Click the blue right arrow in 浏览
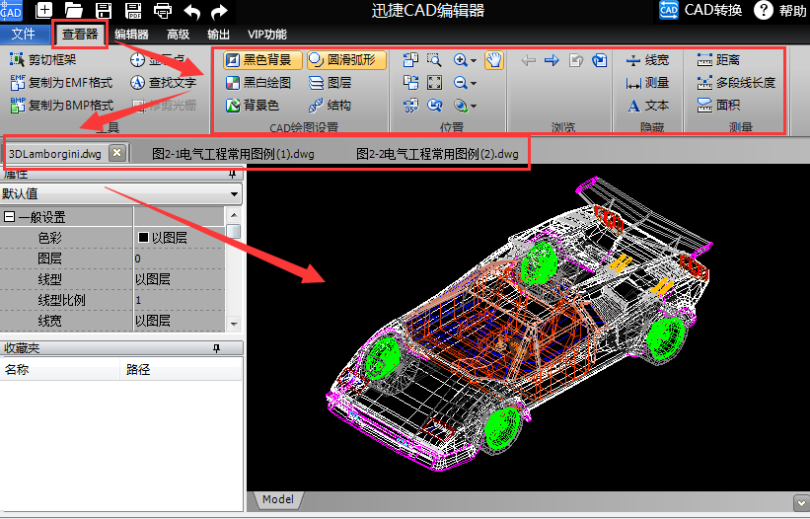The image size is (810, 519). [x=552, y=60]
